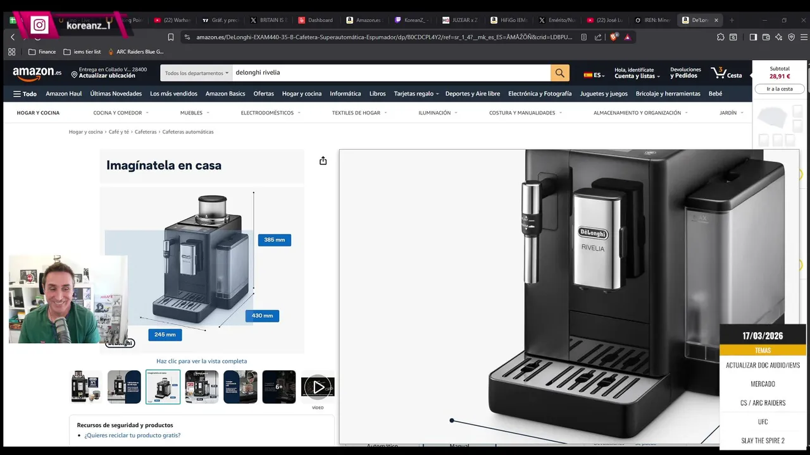Switch to JUZEAR x Z tab
Image resolution: width=810 pixels, height=455 pixels.
[460, 20]
